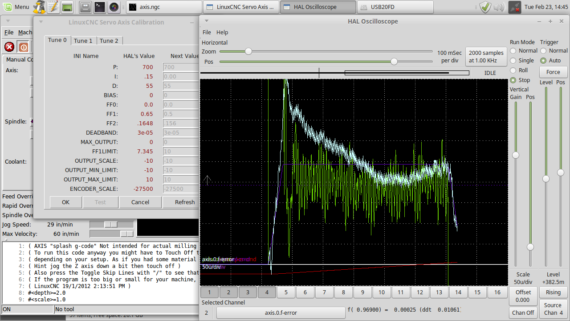The height and width of the screenshot is (321, 570).
Task: Select Run Mode Normal radio button
Action: (513, 51)
